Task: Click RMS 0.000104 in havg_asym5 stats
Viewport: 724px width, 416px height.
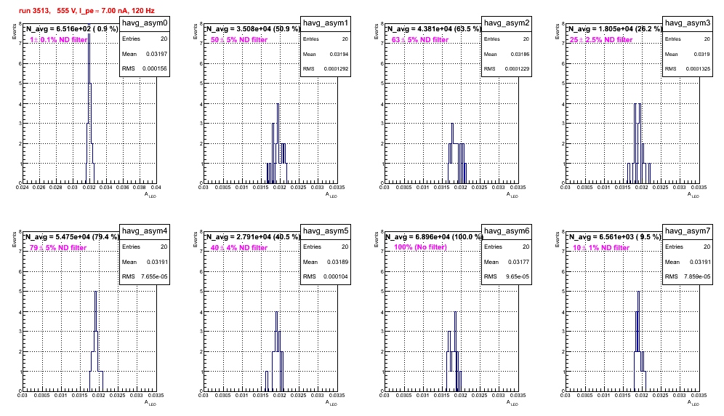Action: [x=326, y=277]
